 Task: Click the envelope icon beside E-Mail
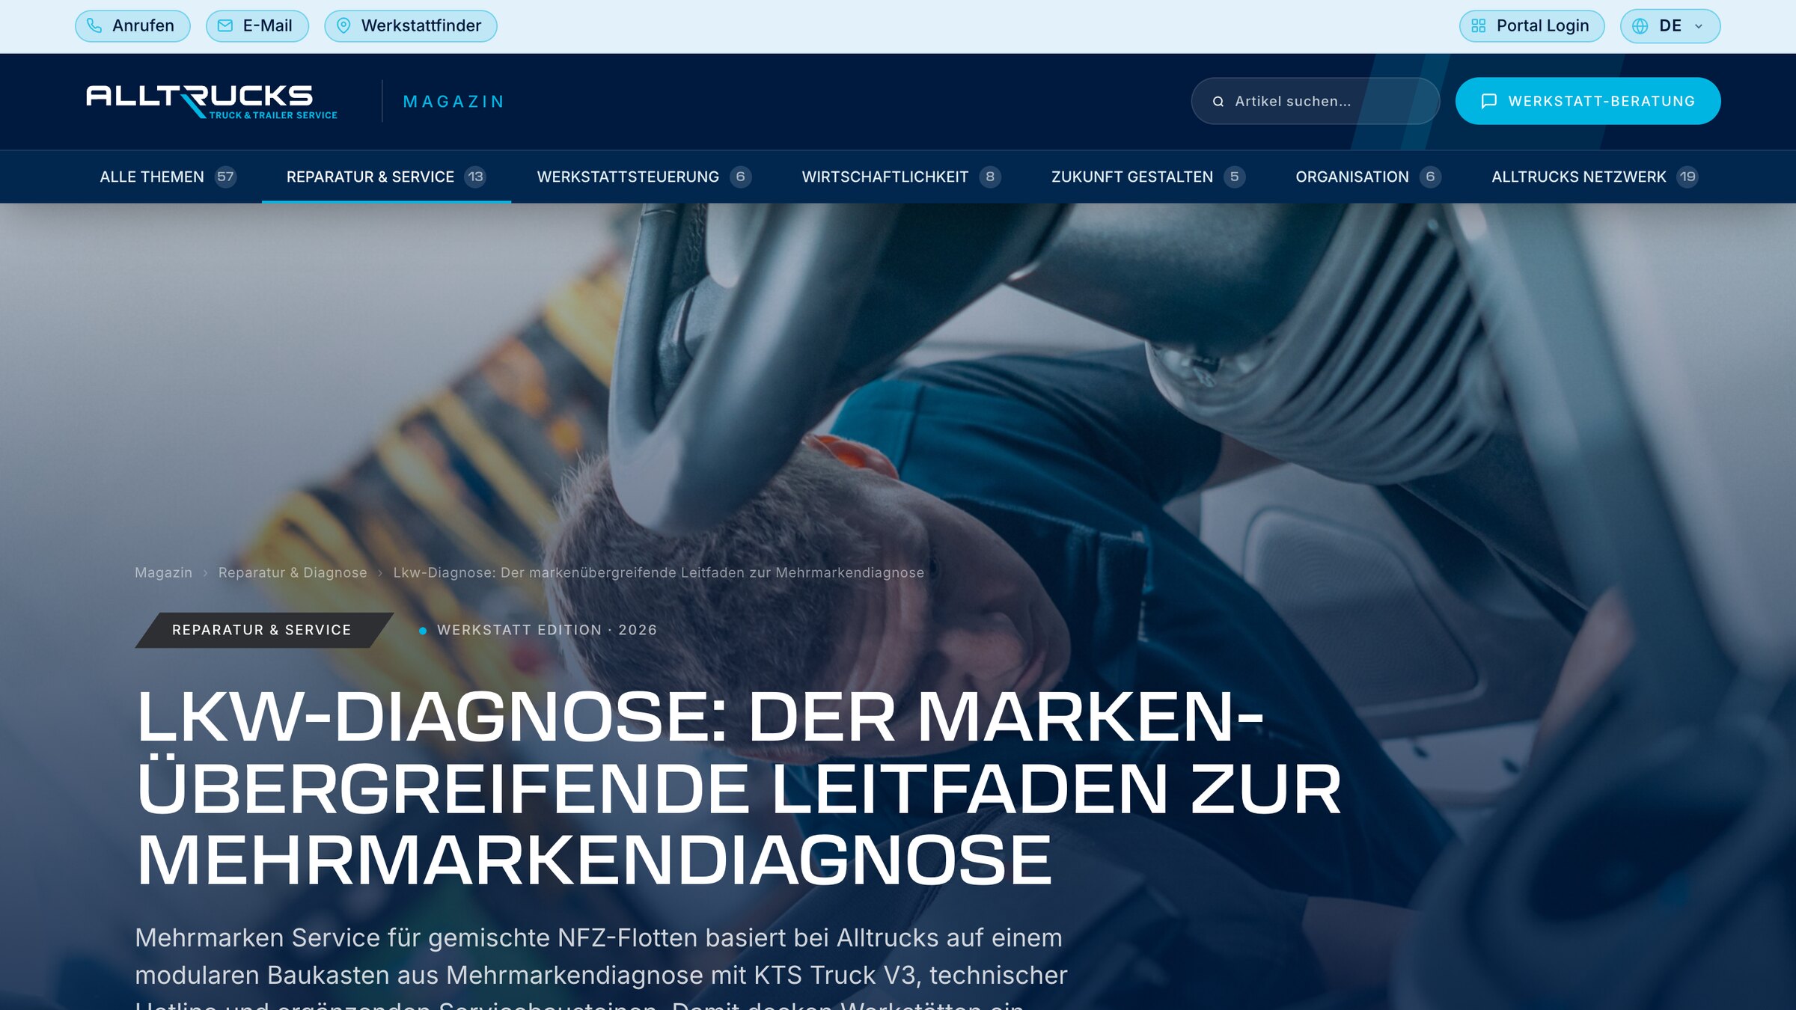224,25
